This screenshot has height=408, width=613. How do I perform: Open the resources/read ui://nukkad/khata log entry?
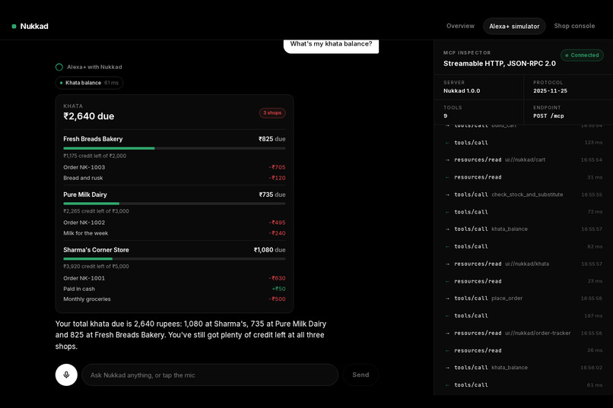click(523, 264)
